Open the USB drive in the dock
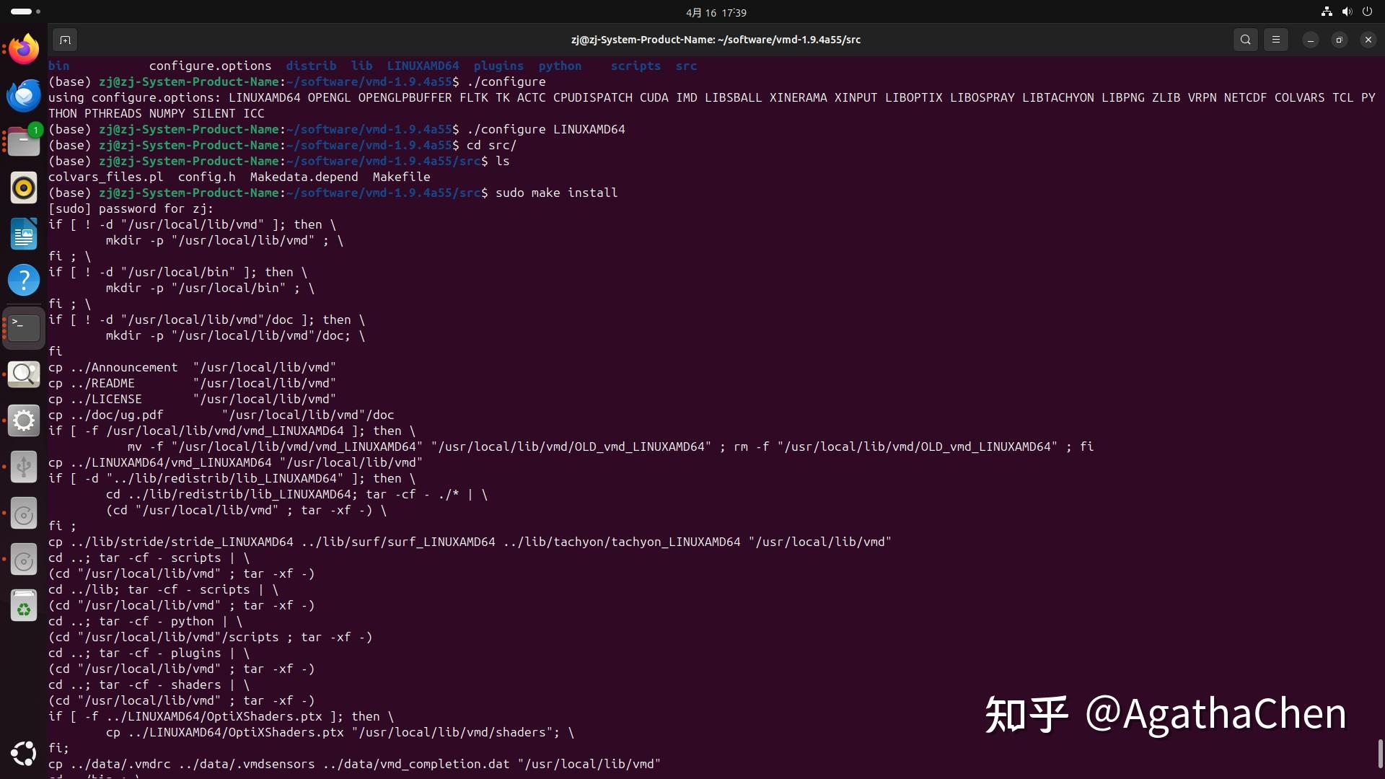Screen dimensions: 1385x779 pyautogui.click(x=24, y=467)
